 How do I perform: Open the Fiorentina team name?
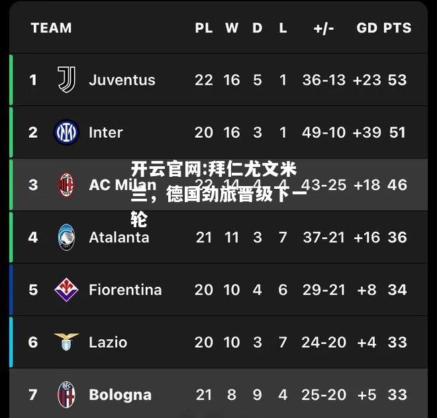(x=125, y=289)
